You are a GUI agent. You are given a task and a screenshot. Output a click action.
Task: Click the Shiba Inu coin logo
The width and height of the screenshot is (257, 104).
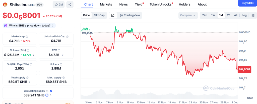[x=5, y=5]
